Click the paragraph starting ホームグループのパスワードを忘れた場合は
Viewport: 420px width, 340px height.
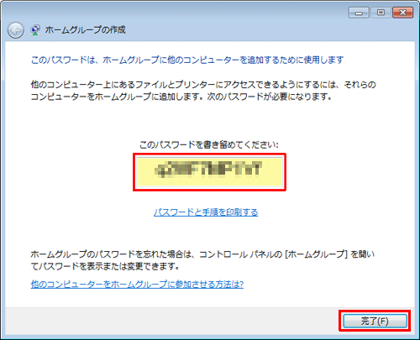[x=202, y=260]
